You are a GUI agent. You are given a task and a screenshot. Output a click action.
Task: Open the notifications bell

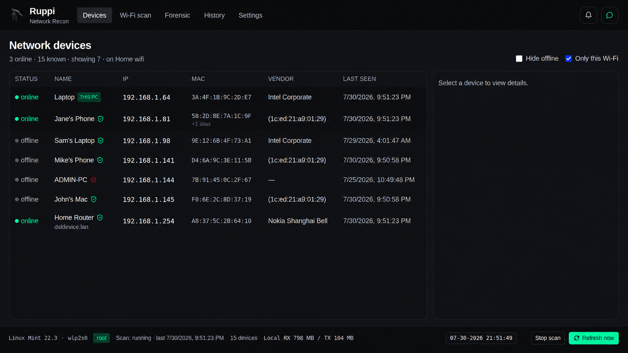pos(588,15)
